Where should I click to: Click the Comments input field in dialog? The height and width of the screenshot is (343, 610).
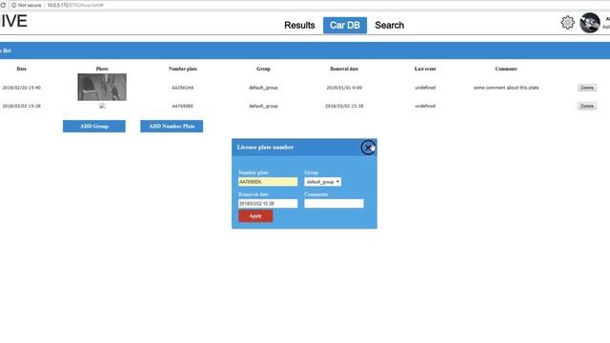tap(334, 203)
